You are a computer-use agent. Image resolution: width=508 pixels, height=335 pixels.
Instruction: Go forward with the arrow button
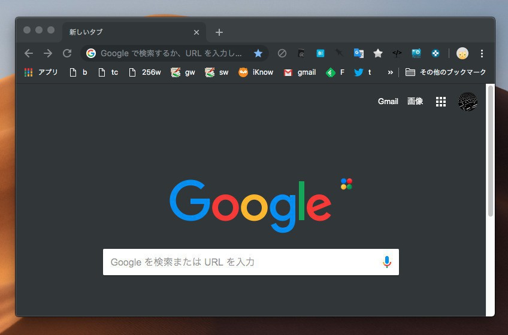(x=48, y=53)
